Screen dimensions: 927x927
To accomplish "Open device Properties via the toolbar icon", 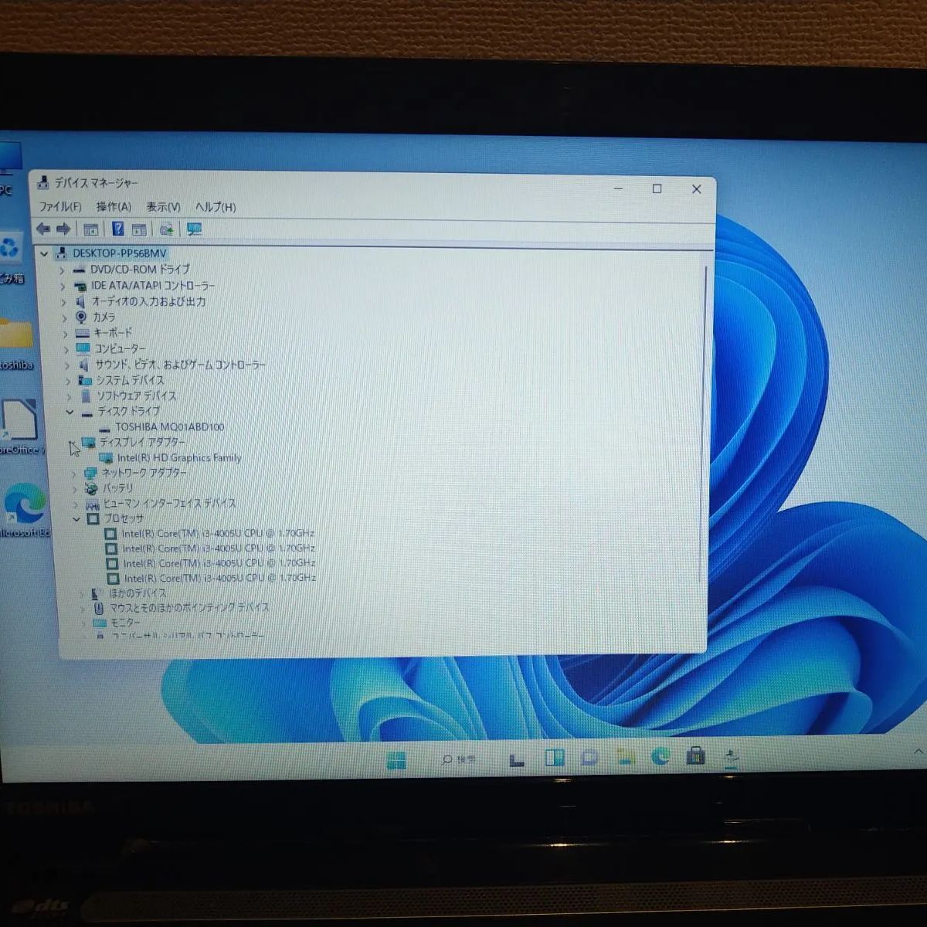I will coord(139,229).
